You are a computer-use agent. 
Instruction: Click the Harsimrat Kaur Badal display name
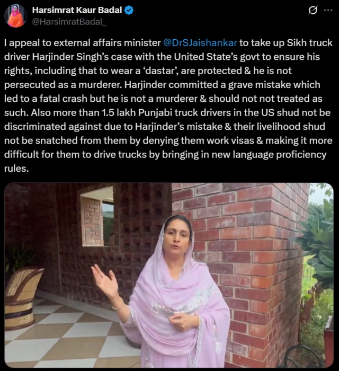pos(77,10)
